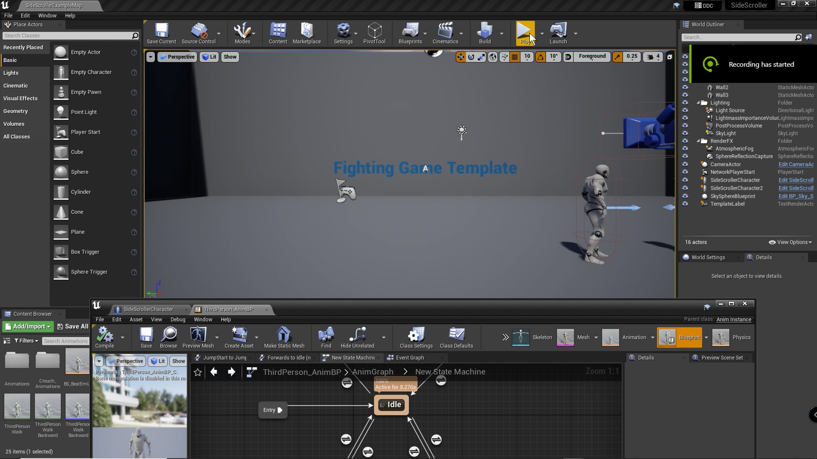
Task: Collapse the RenderFX folder in outliner
Action: coord(698,141)
